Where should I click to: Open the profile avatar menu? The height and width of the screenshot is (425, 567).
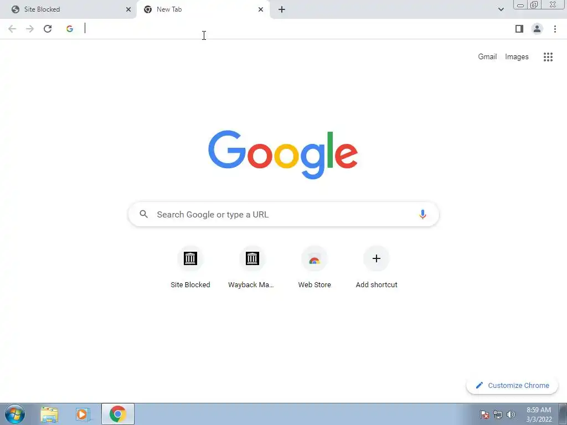(537, 29)
